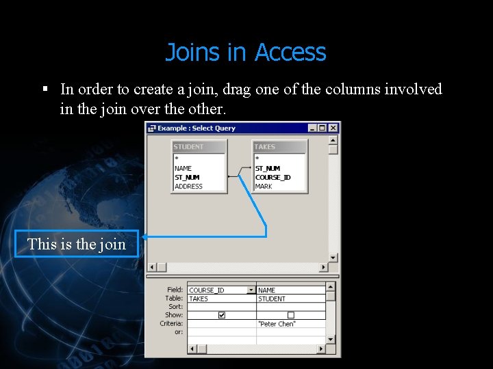
Task: Select the asterisk row in the STUDENT table
Action: 199,159
